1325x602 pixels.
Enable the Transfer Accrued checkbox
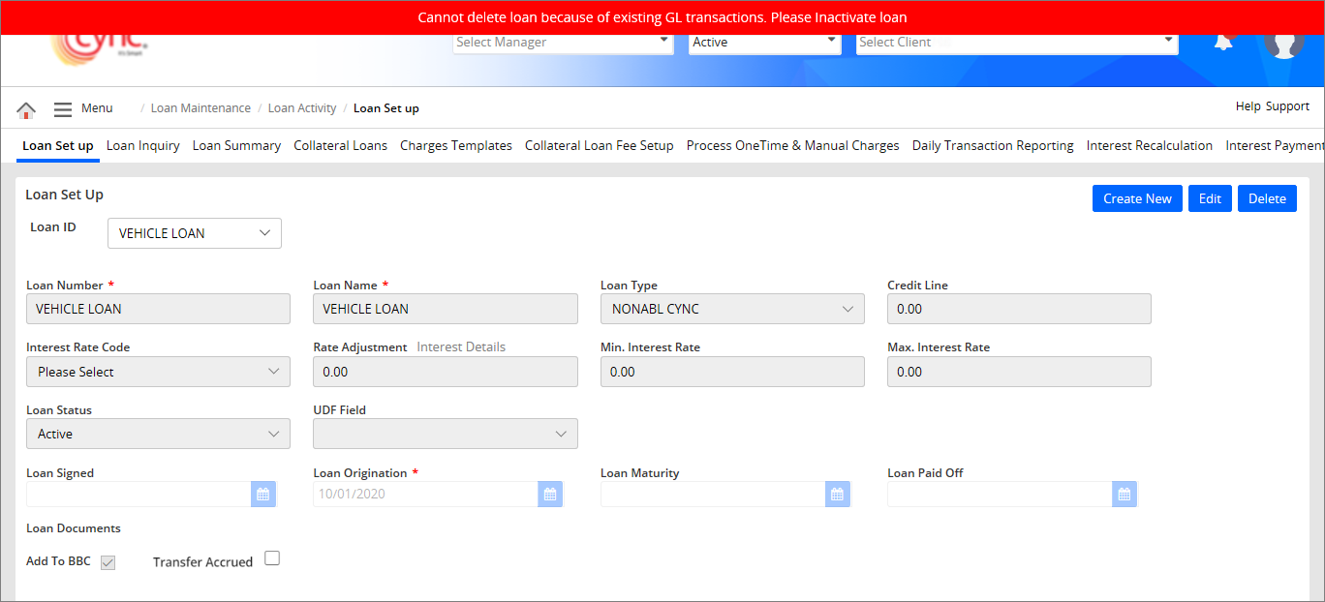tap(272, 558)
